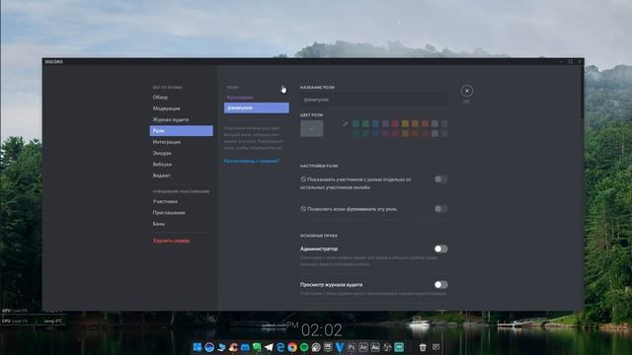Click the role name input field
This screenshot has height=355, width=632.
point(373,100)
